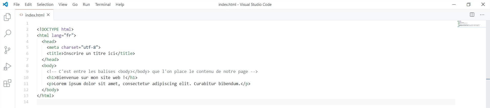Open the Extensions view icon

(x=7, y=83)
